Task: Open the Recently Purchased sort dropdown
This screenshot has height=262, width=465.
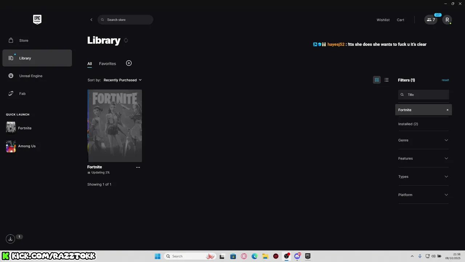Action: pyautogui.click(x=122, y=80)
